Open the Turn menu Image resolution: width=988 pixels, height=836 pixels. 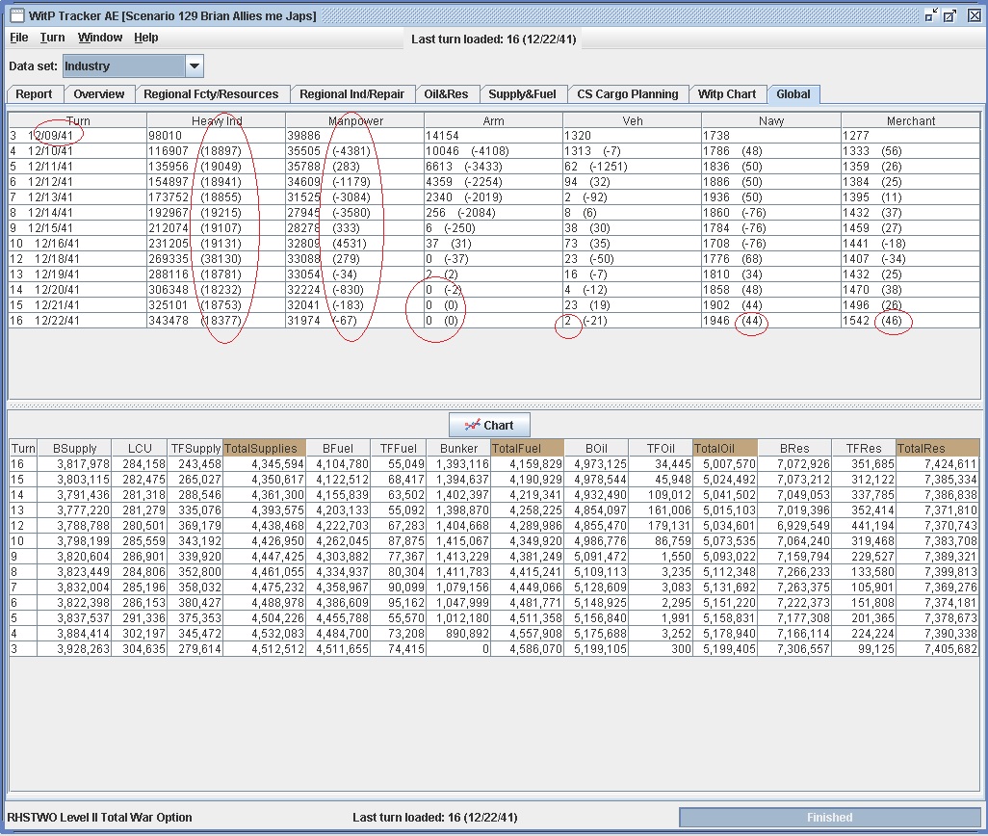[x=52, y=38]
